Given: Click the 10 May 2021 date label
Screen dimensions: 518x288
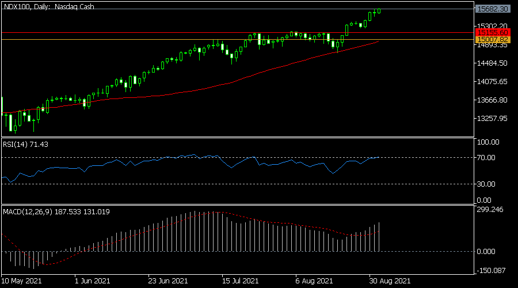Looking at the screenshot, I should pos(22,281).
